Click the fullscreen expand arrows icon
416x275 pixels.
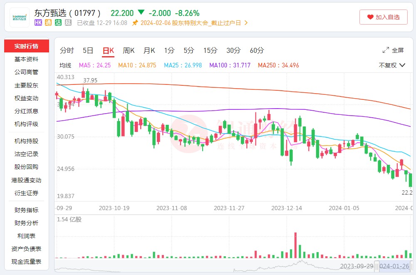pos(386,50)
